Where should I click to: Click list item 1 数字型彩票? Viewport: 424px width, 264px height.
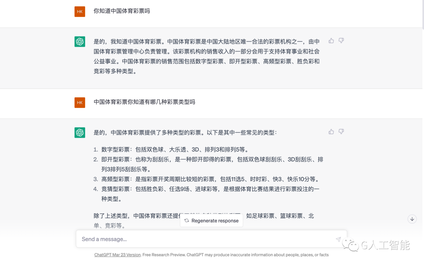point(171,149)
